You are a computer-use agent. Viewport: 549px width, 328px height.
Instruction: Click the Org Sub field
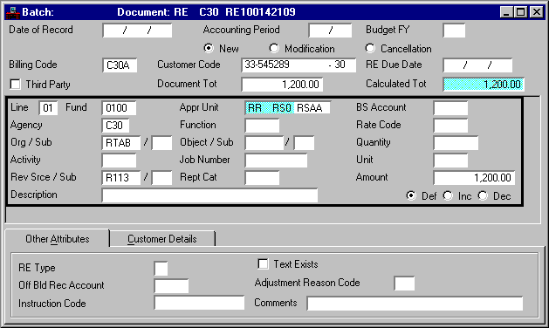point(161,143)
